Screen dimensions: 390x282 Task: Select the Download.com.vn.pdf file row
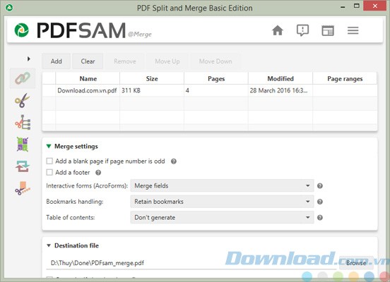click(x=210, y=90)
